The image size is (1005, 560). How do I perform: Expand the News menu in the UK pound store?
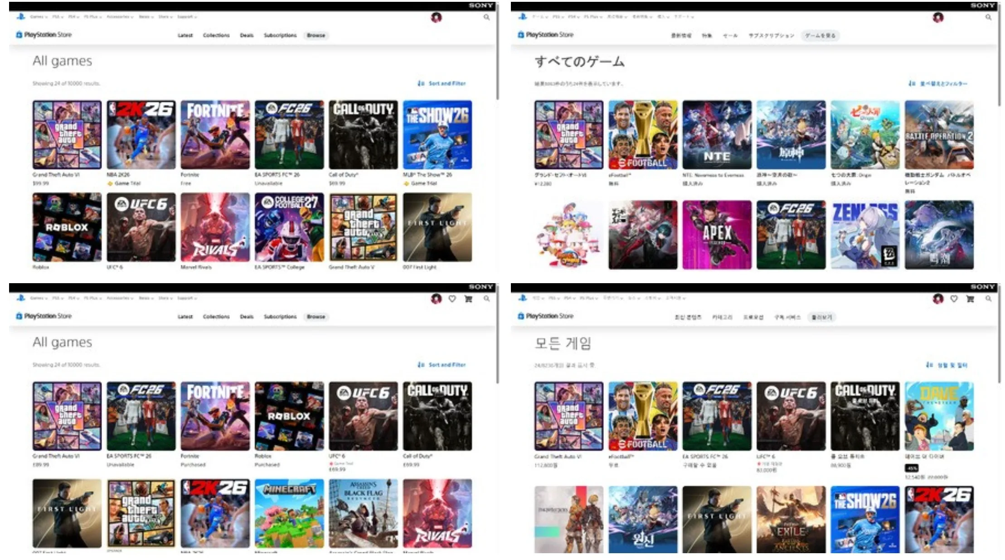point(146,298)
